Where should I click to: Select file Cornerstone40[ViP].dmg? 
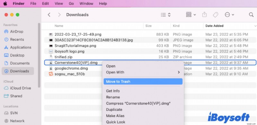(x=150, y=62)
